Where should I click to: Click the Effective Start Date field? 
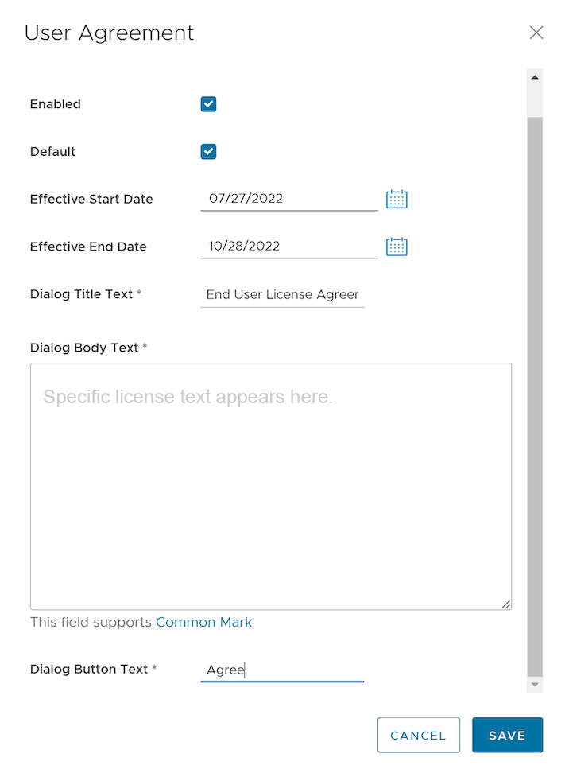coord(288,199)
